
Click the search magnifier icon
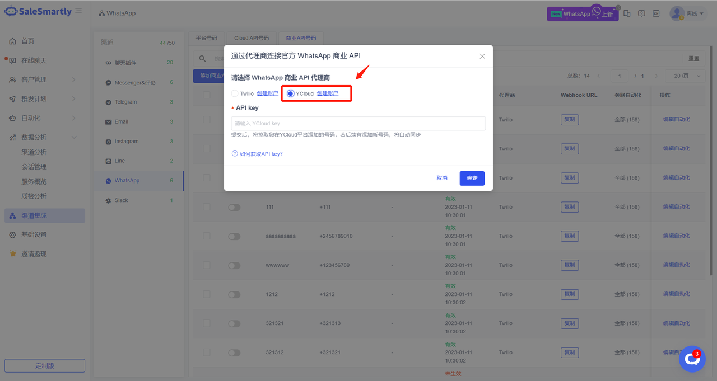point(203,59)
